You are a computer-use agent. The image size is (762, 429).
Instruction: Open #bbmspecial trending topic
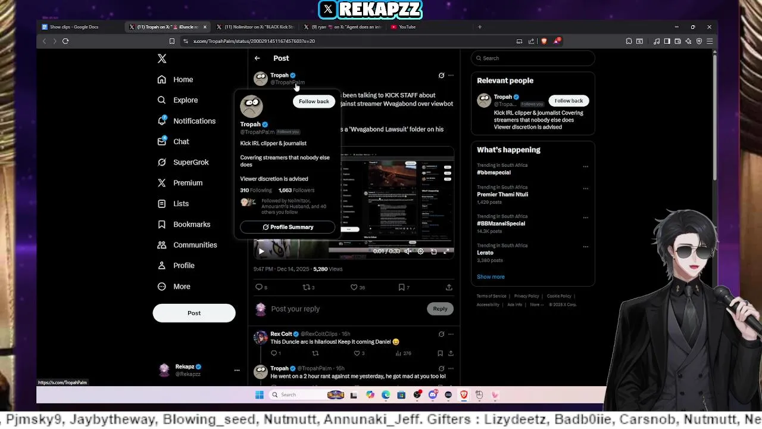[494, 172]
